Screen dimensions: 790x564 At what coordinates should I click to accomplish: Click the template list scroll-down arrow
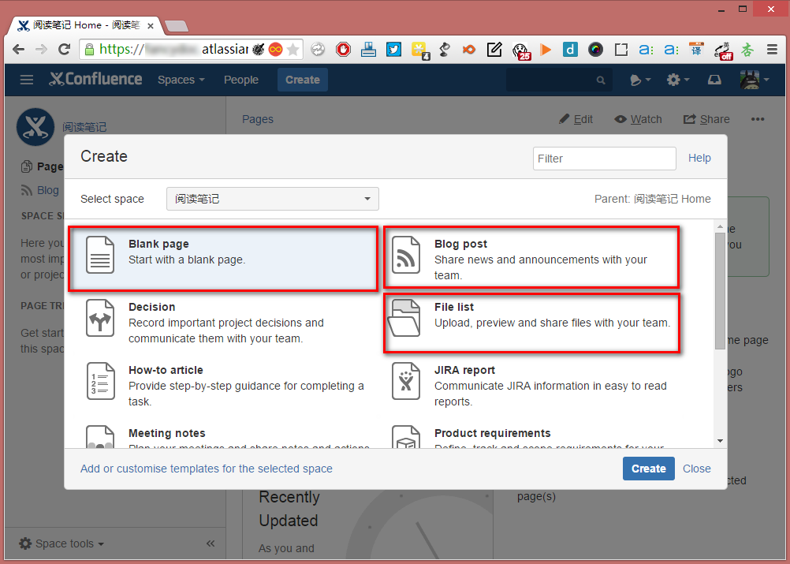[720, 441]
